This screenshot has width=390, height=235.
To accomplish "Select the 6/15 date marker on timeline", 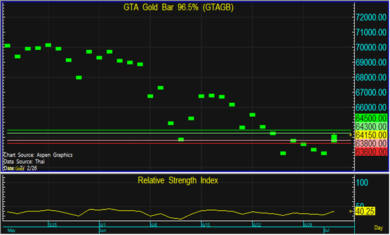I will pyautogui.click(x=206, y=225).
